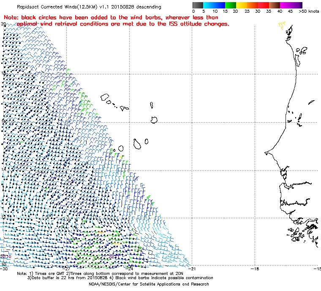Click the large southern Cape Verde island outline
The width and height of the screenshot is (321, 291).
click(137, 144)
